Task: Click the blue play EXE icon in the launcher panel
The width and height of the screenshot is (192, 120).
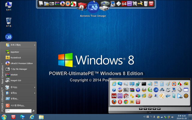Action: pyautogui.click(x=180, y=96)
